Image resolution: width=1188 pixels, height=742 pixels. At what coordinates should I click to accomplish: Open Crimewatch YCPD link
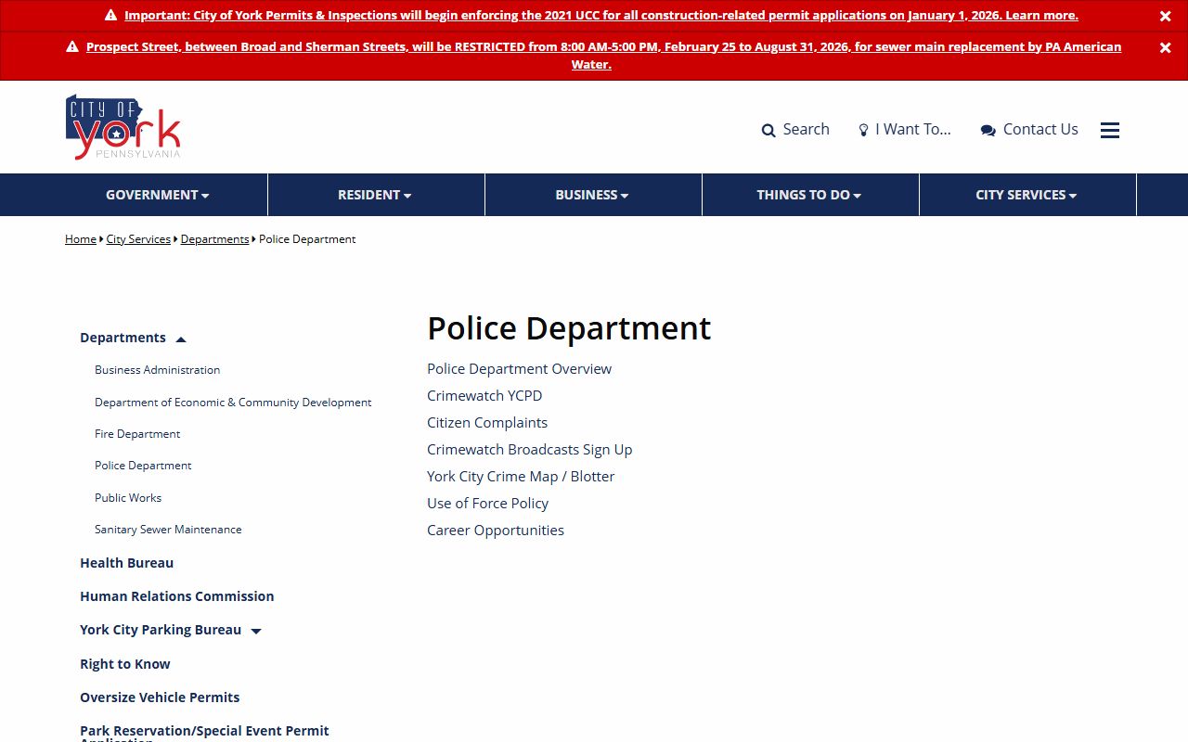(x=484, y=396)
